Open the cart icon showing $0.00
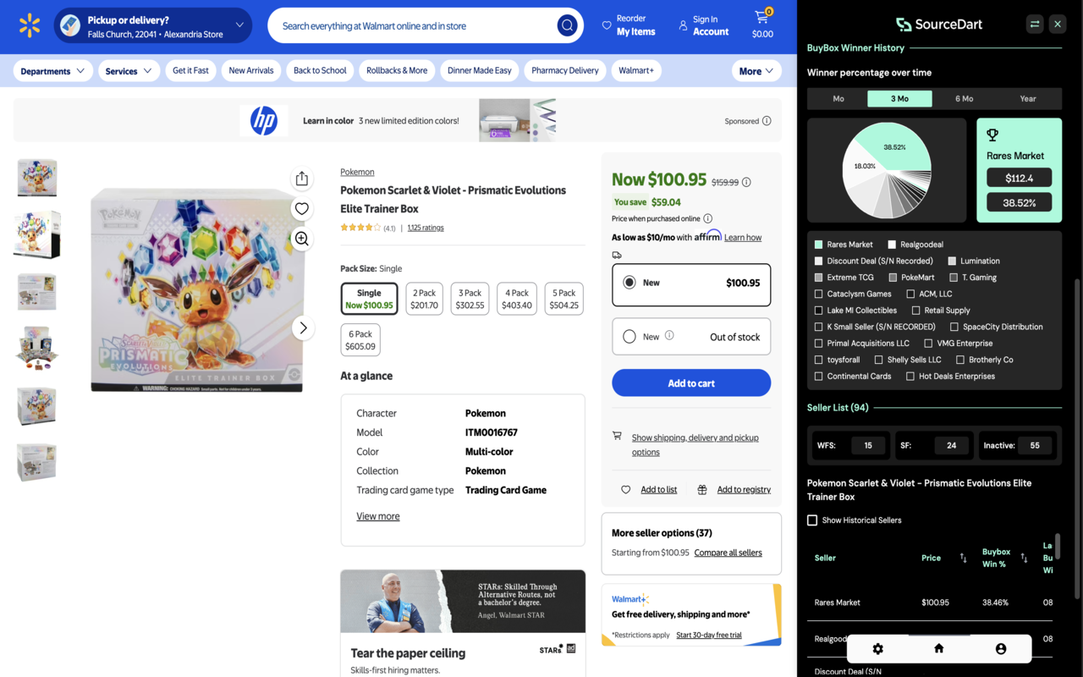 (762, 24)
